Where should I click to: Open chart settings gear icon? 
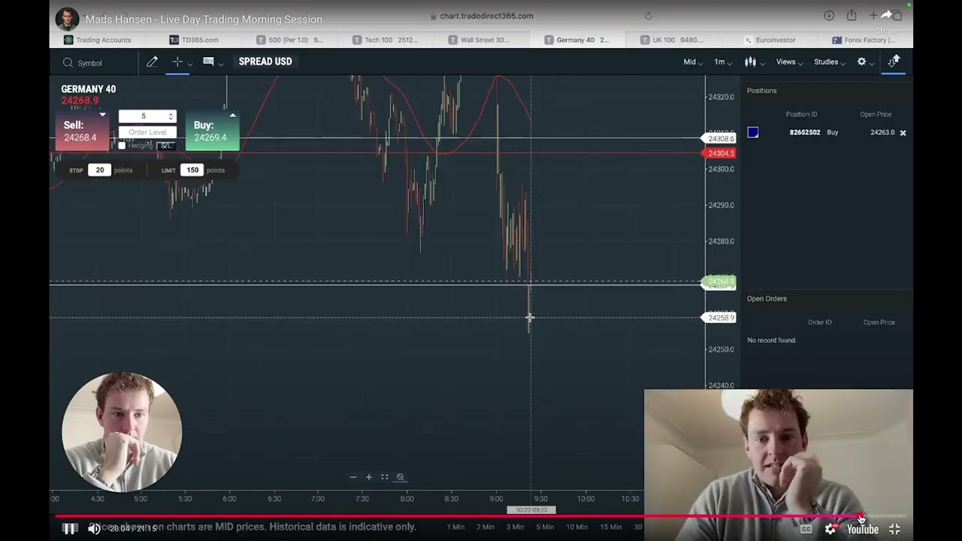click(x=862, y=62)
